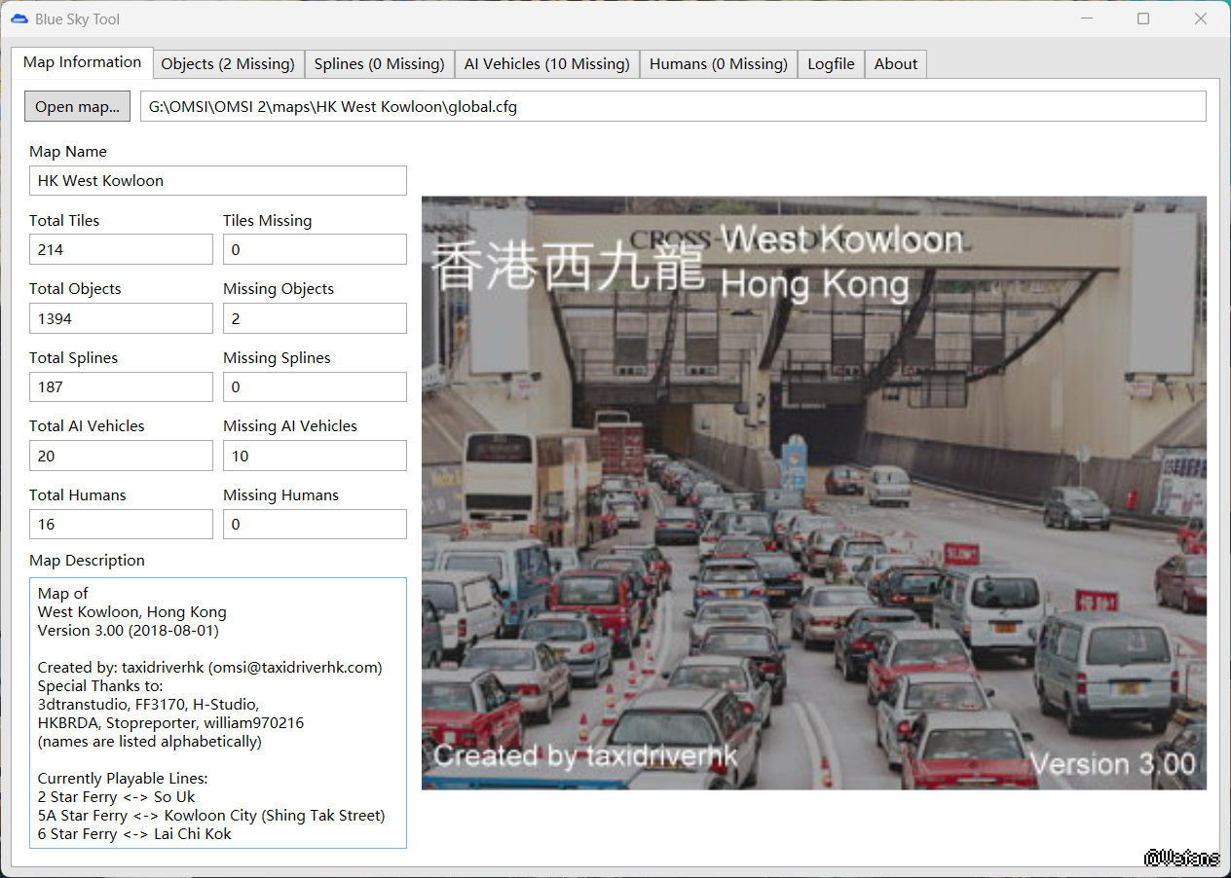Focus the Total Tiles field

coord(121,250)
